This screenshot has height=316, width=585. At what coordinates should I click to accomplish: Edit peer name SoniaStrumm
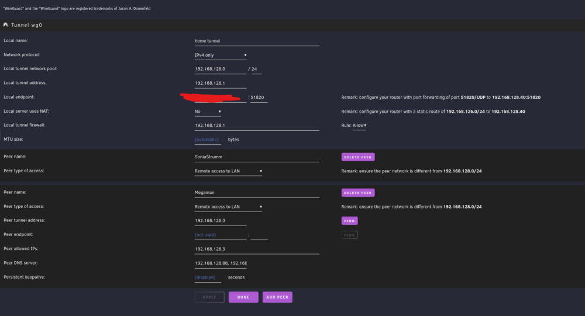pyautogui.click(x=257, y=157)
